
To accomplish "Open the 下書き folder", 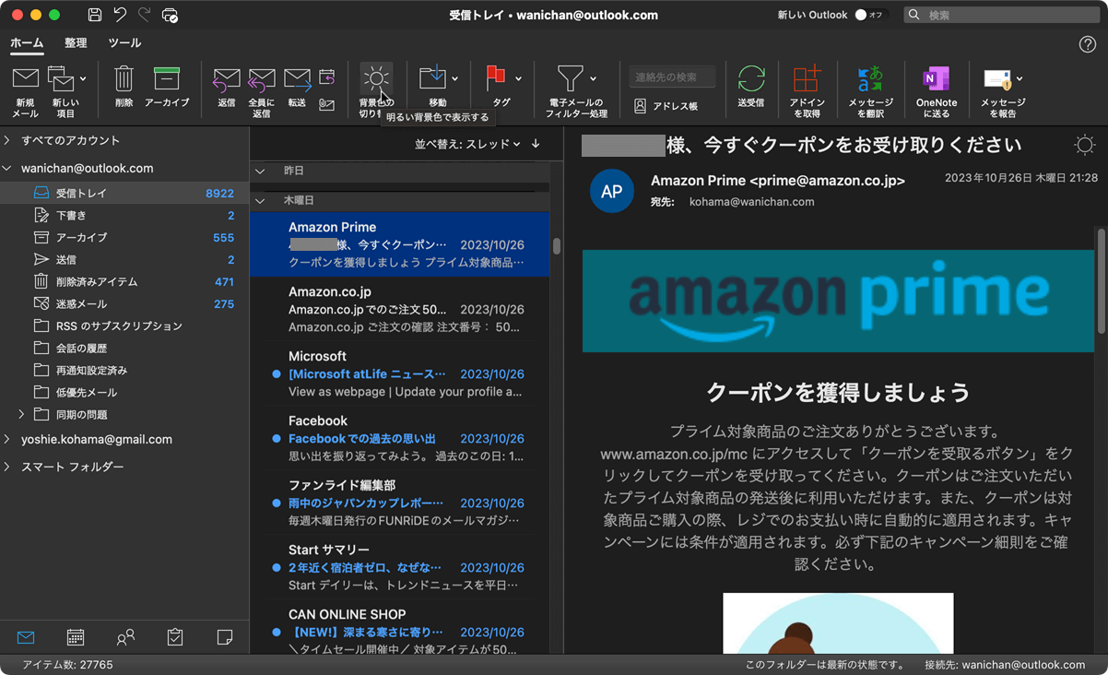I will pyautogui.click(x=124, y=216).
